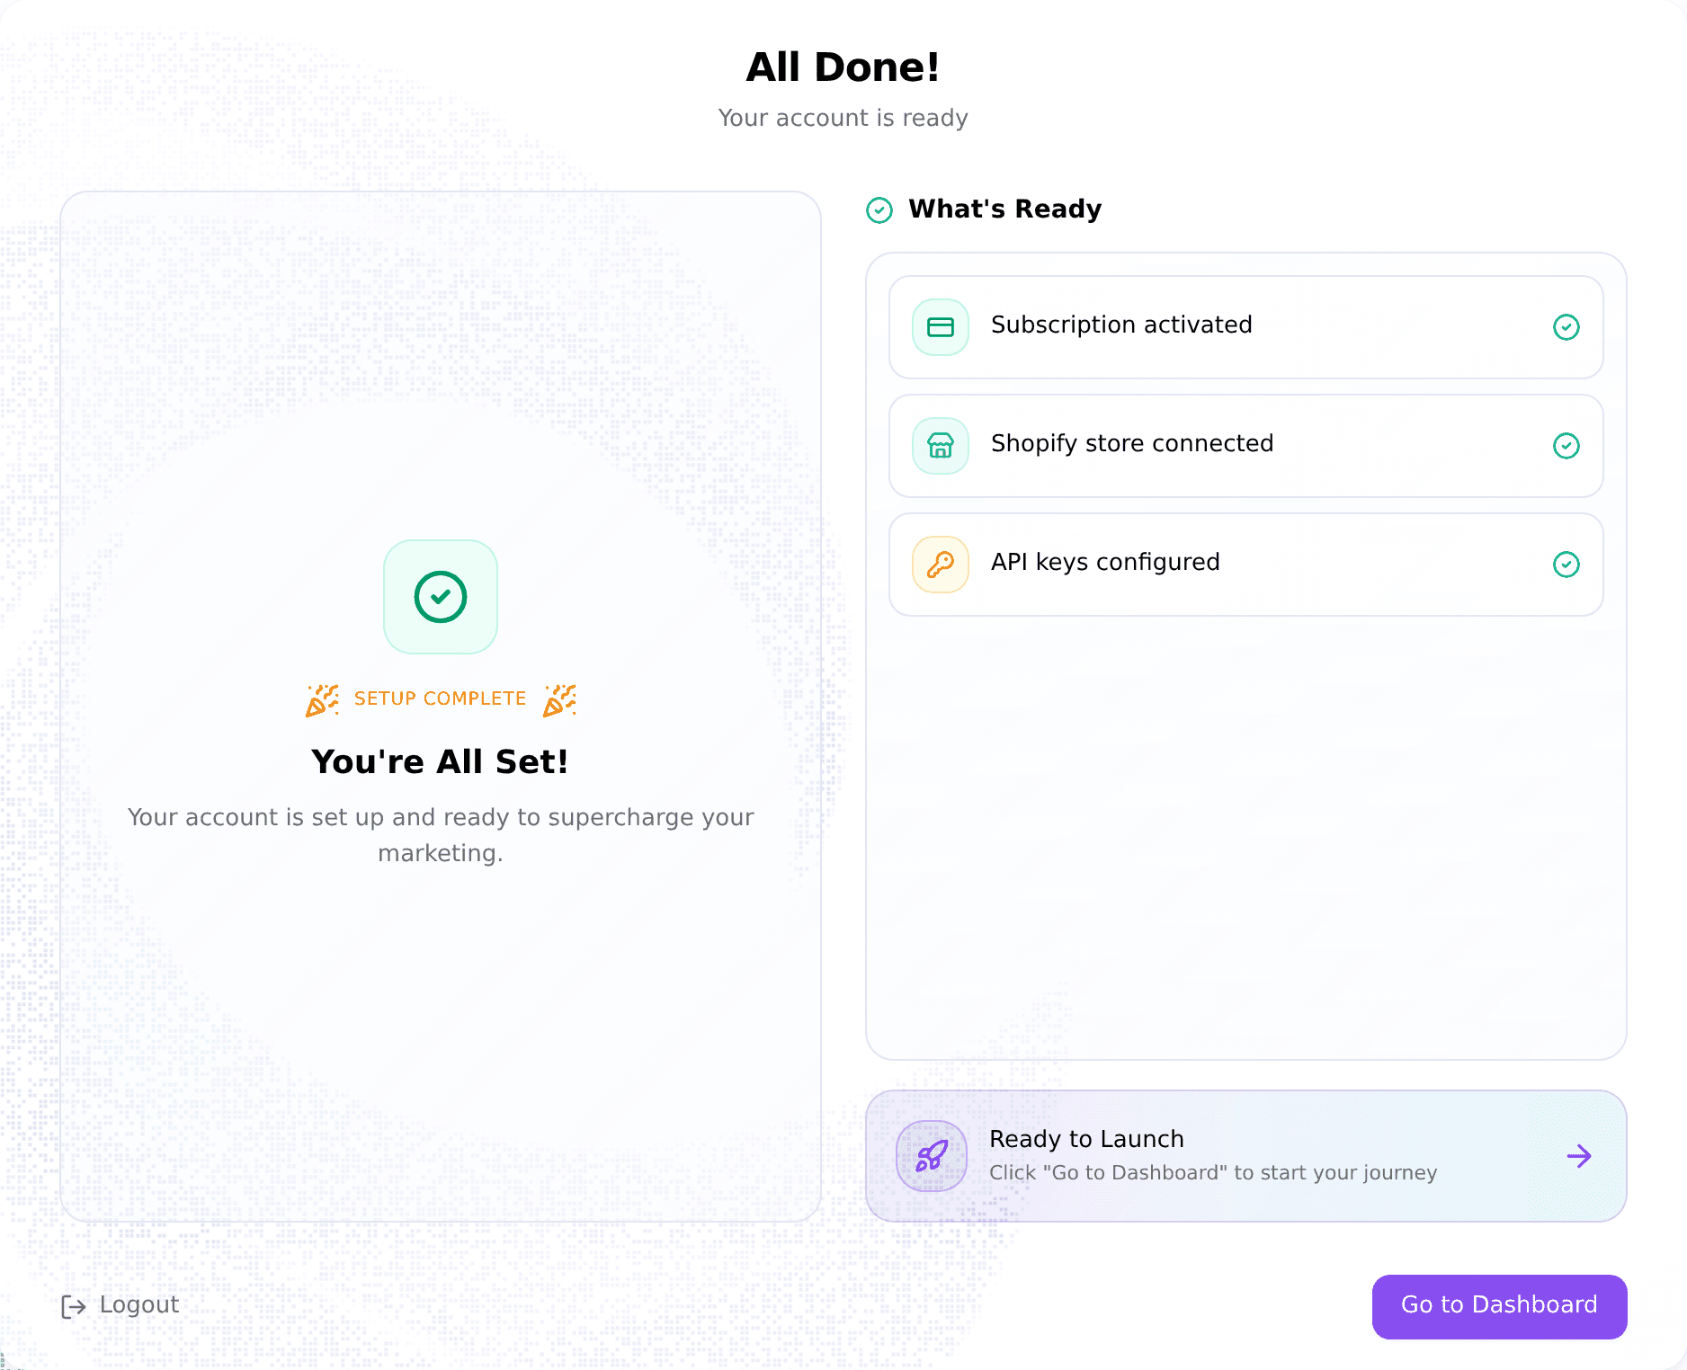1687x1370 pixels.
Task: Click the Ready to Launch arrow
Action: (1579, 1156)
